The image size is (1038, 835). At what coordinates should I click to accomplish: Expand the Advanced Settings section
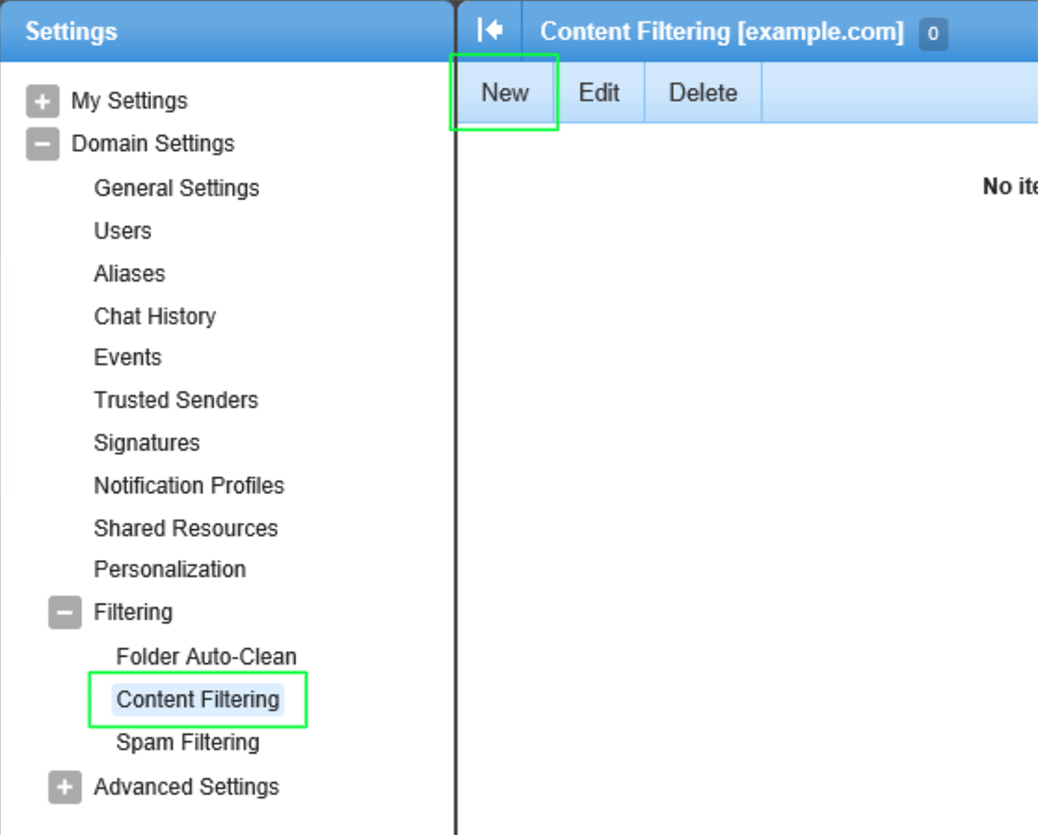[64, 787]
